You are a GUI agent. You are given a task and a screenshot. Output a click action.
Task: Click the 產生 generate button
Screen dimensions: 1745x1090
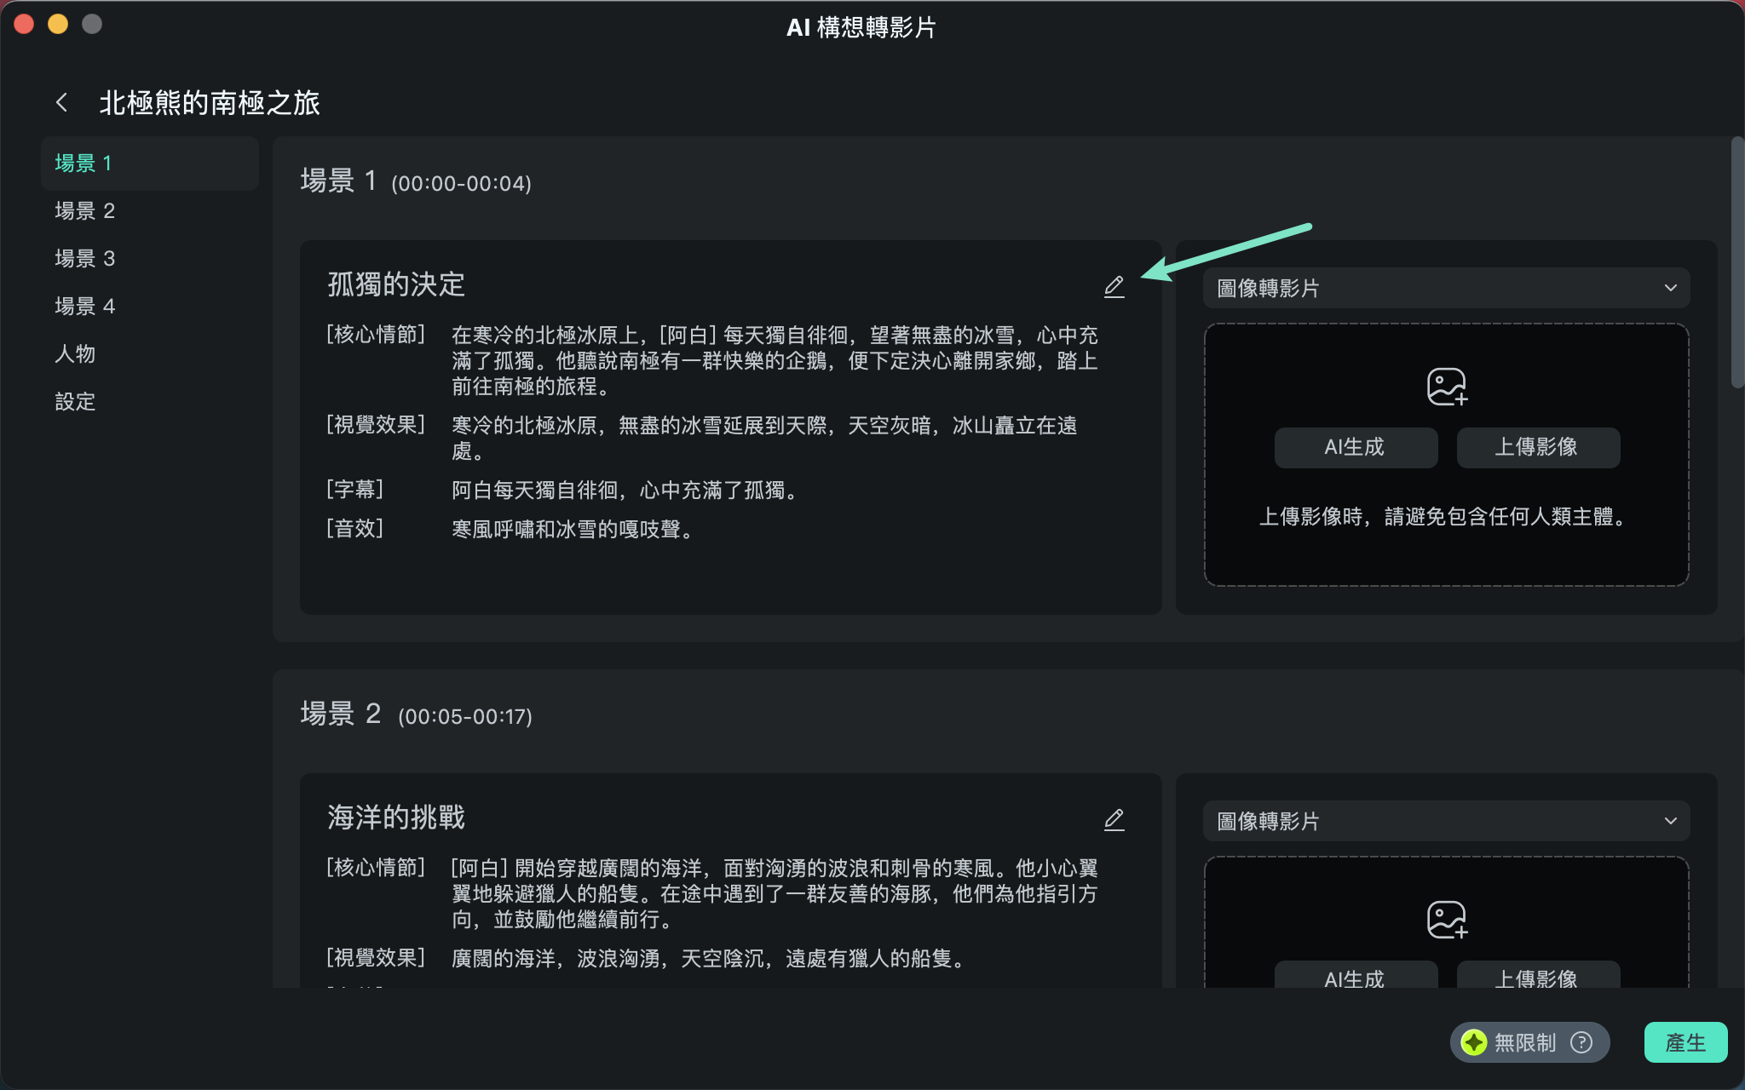pyautogui.click(x=1685, y=1042)
